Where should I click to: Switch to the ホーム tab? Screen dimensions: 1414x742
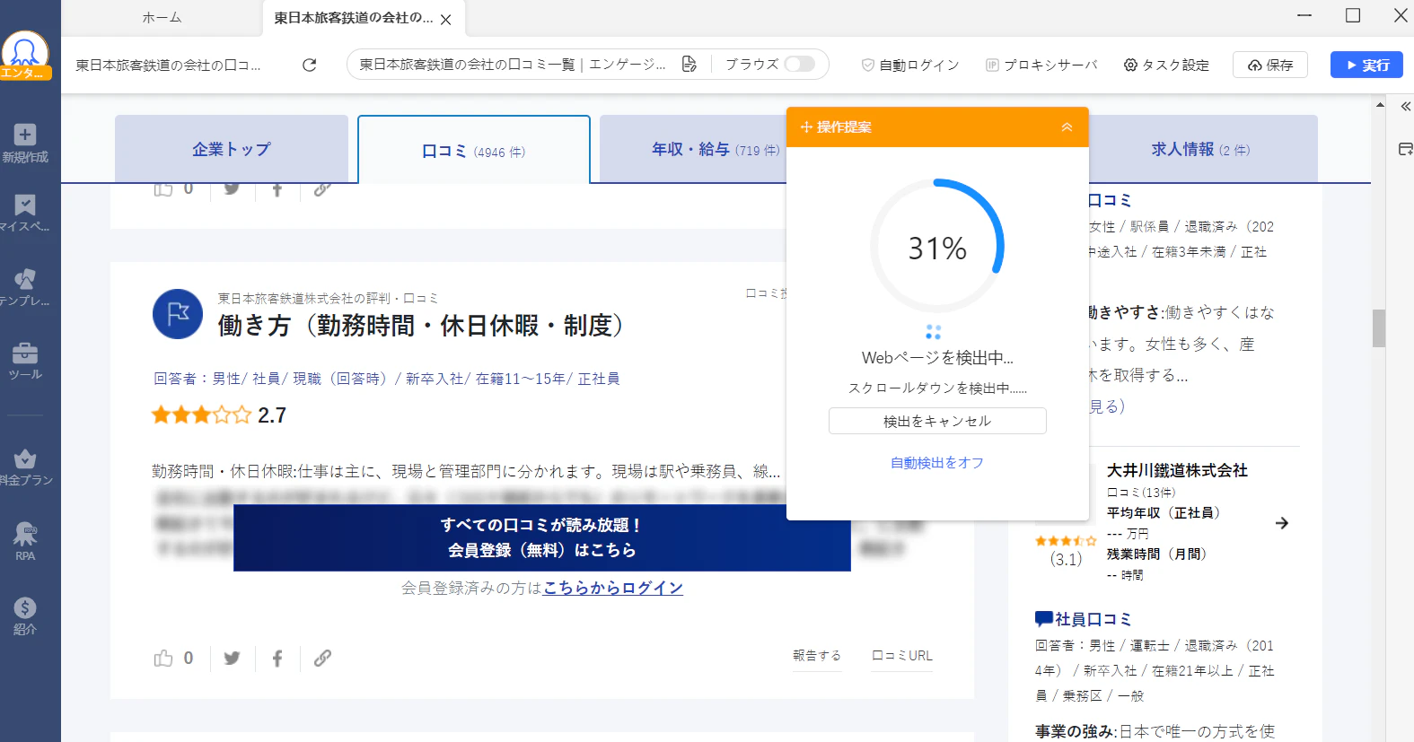pos(162,17)
